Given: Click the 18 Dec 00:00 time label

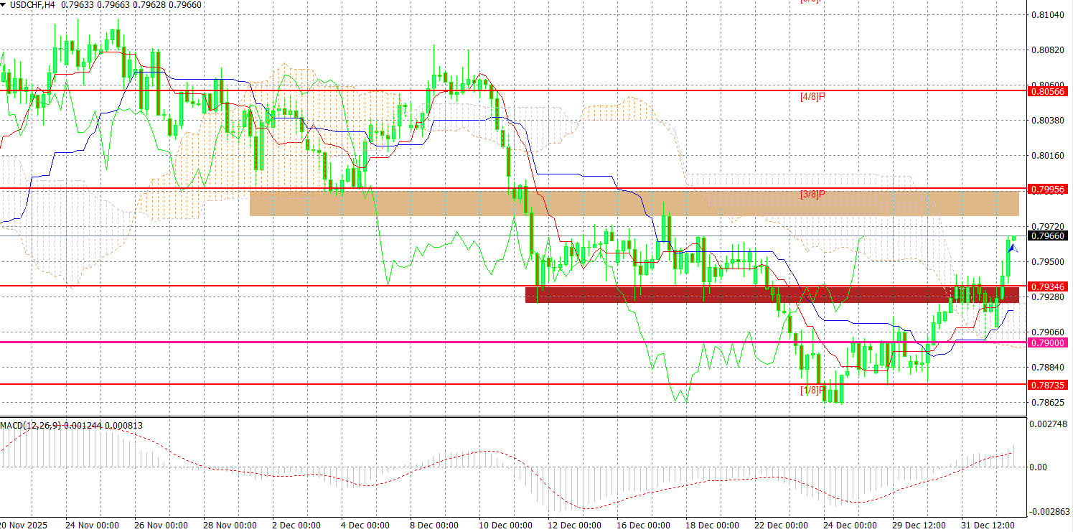Looking at the screenshot, I should tap(713, 526).
